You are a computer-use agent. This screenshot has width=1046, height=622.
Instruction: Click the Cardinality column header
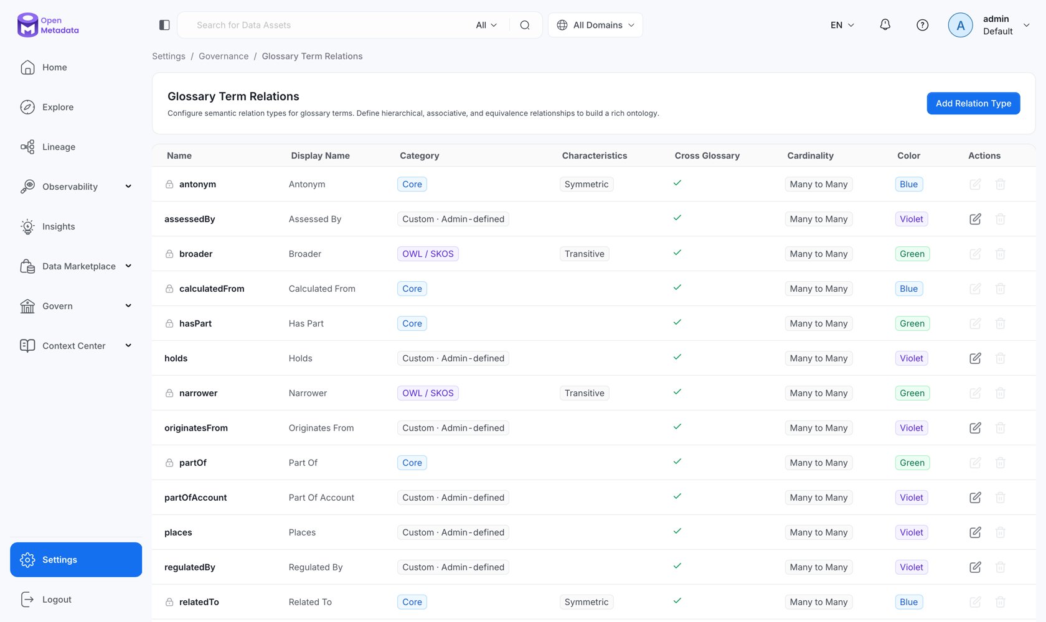point(810,155)
